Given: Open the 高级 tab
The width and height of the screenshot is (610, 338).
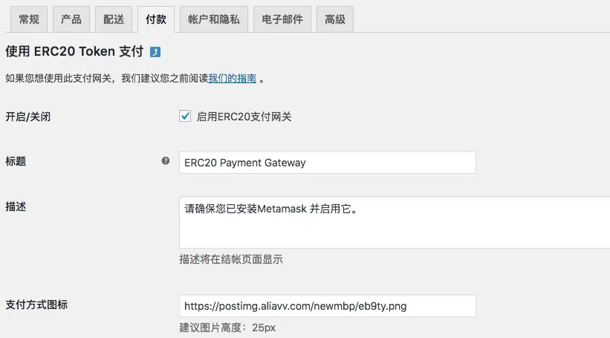Looking at the screenshot, I should click(335, 19).
